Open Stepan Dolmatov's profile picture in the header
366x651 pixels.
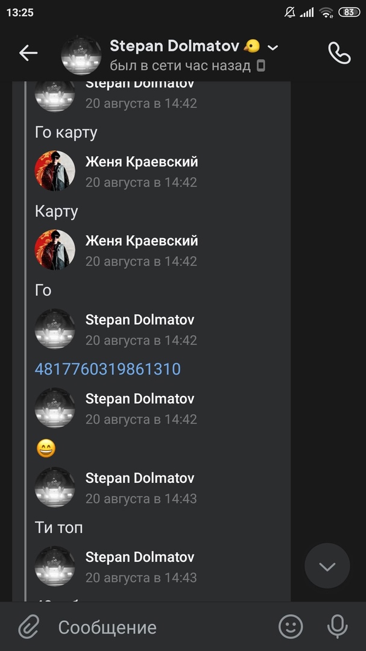[81, 55]
